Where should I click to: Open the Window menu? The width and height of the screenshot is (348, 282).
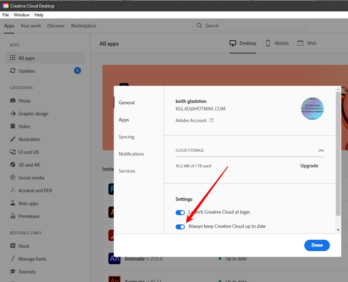click(22, 15)
